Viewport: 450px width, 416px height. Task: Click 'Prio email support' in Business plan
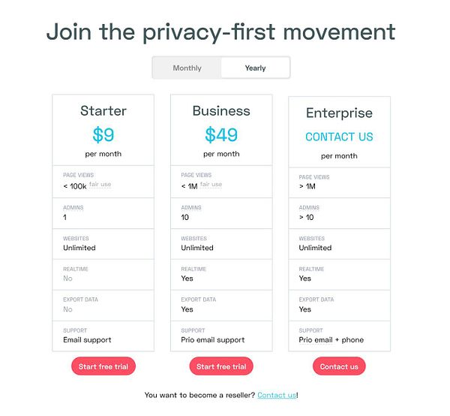click(x=213, y=340)
